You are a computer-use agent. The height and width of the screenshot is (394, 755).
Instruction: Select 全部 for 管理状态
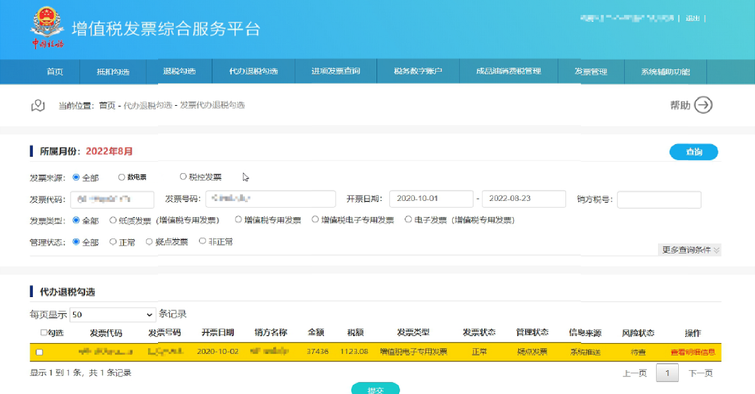click(x=76, y=242)
